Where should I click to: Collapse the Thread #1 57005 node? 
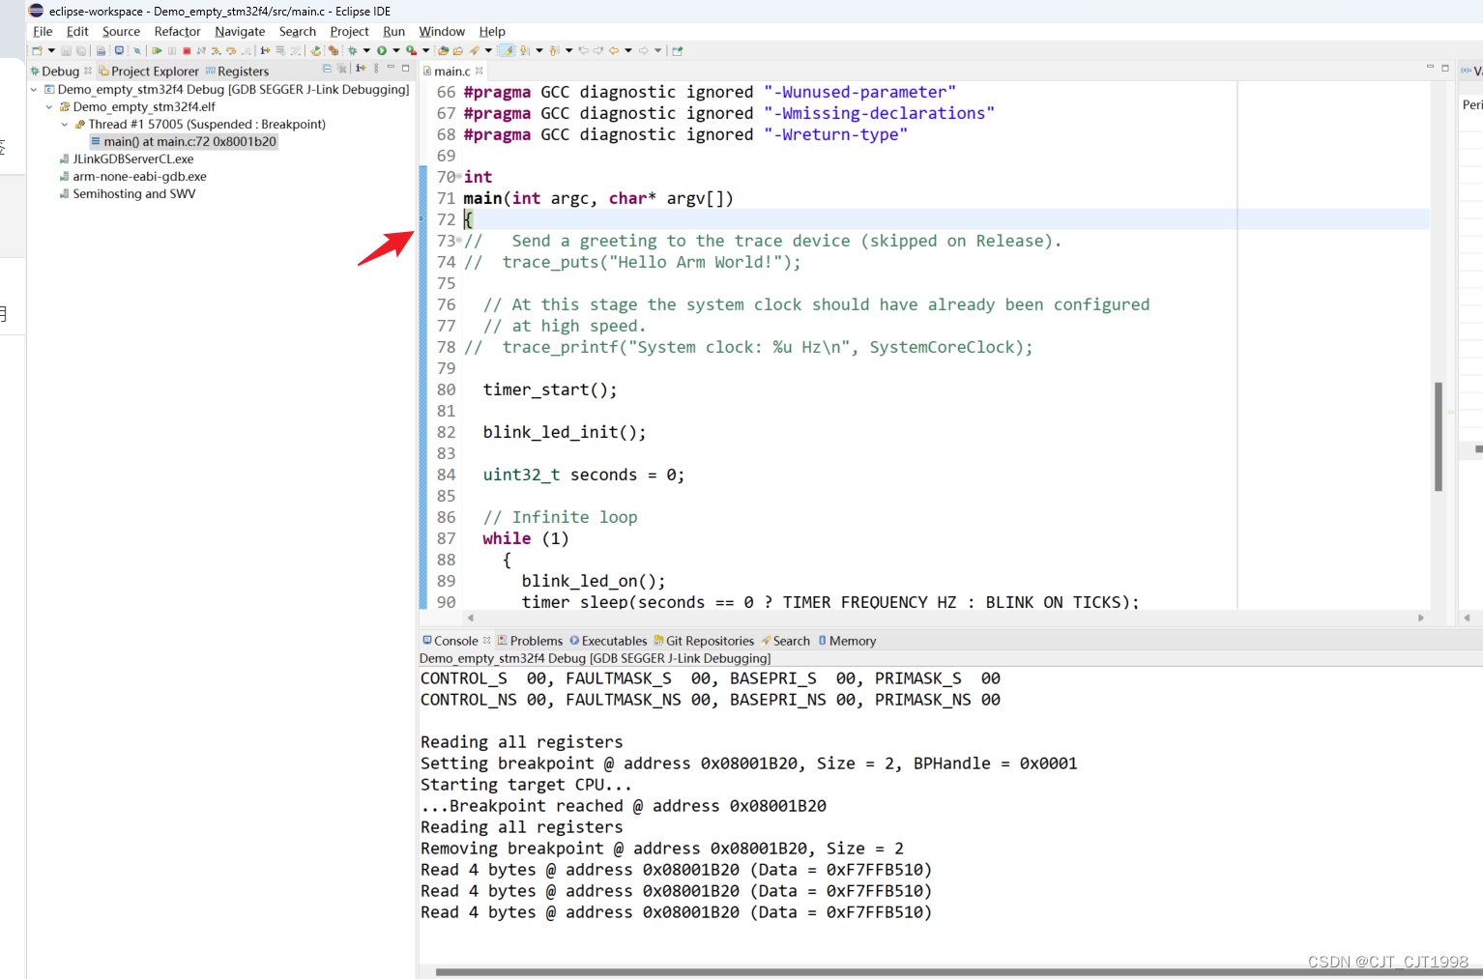[65, 124]
